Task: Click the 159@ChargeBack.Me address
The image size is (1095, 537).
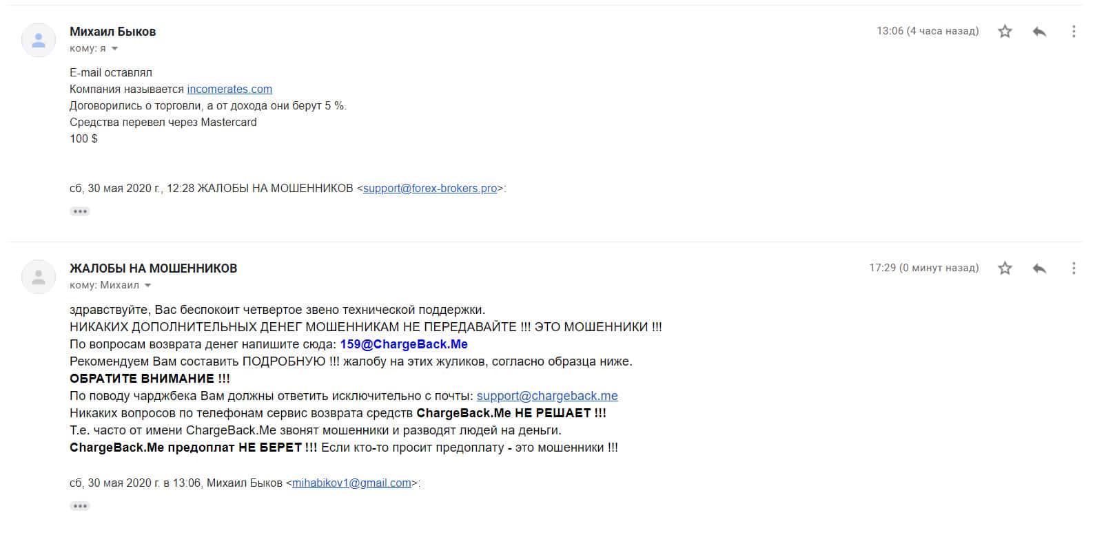Action: [x=404, y=344]
